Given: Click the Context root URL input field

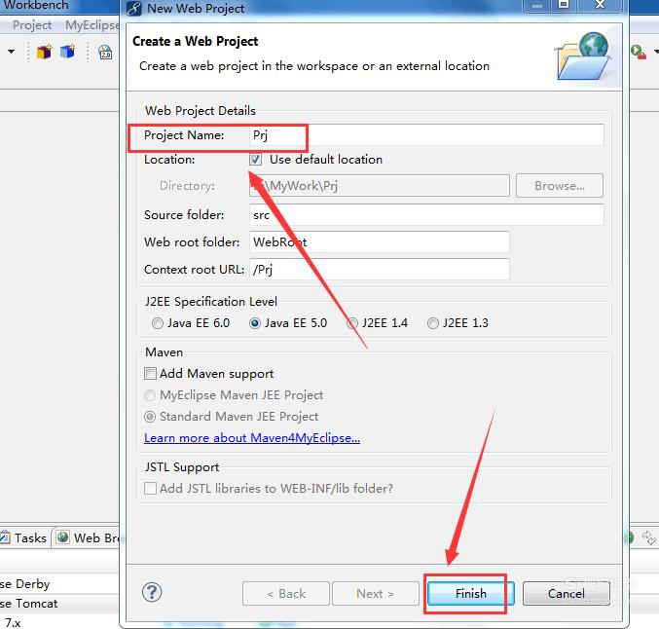Looking at the screenshot, I should (x=380, y=269).
